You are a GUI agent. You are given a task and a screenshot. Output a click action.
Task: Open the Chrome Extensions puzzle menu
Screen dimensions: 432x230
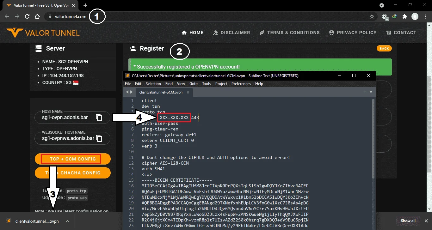coord(404,17)
